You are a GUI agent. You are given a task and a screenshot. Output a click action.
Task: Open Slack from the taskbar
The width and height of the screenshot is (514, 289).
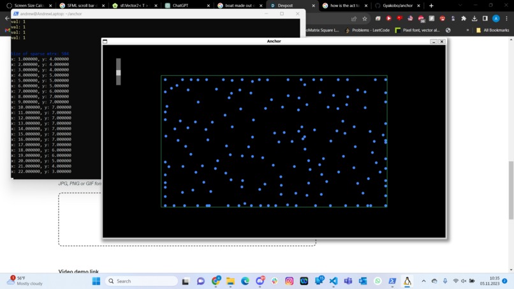point(274,281)
